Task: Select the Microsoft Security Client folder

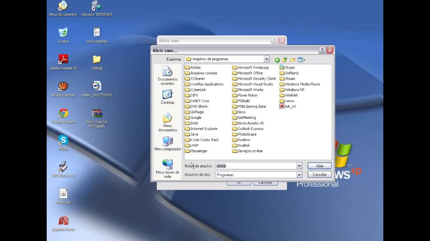Action: tap(254, 79)
